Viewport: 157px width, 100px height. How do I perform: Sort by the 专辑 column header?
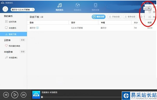(103, 23)
